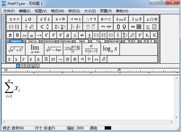The height and width of the screenshot is (132, 181).
Task: Open the lowercase Greek letters palette (λωθ)
Action: tap(136, 19)
